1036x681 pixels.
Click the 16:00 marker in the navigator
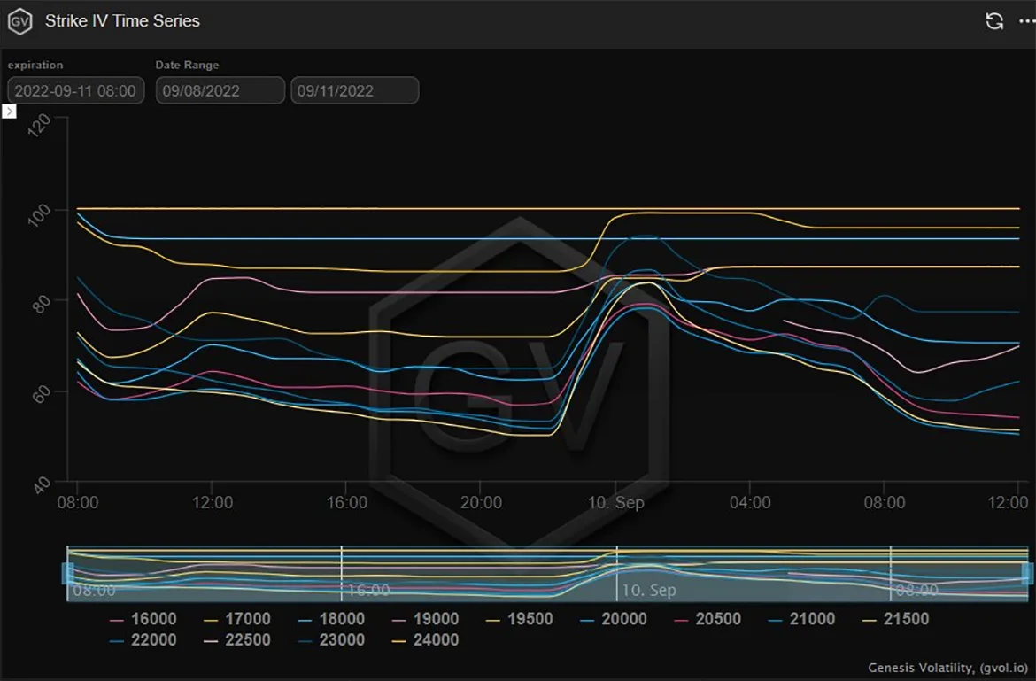(368, 590)
